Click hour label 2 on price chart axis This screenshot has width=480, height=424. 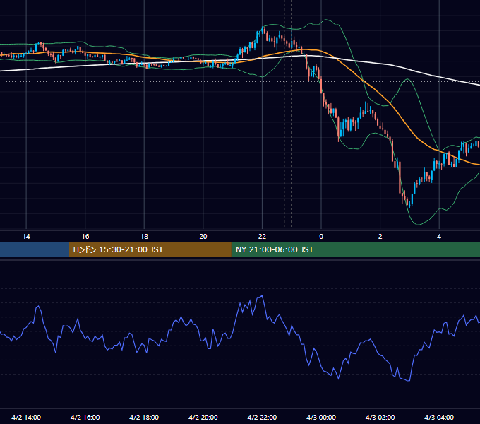[x=380, y=237]
